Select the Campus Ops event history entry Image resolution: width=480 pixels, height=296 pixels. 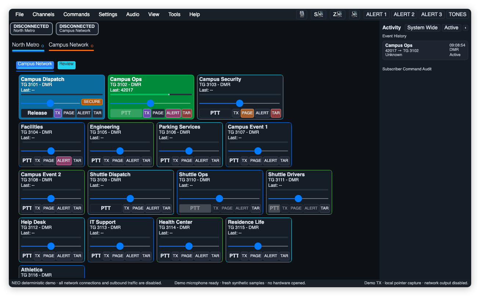point(425,50)
